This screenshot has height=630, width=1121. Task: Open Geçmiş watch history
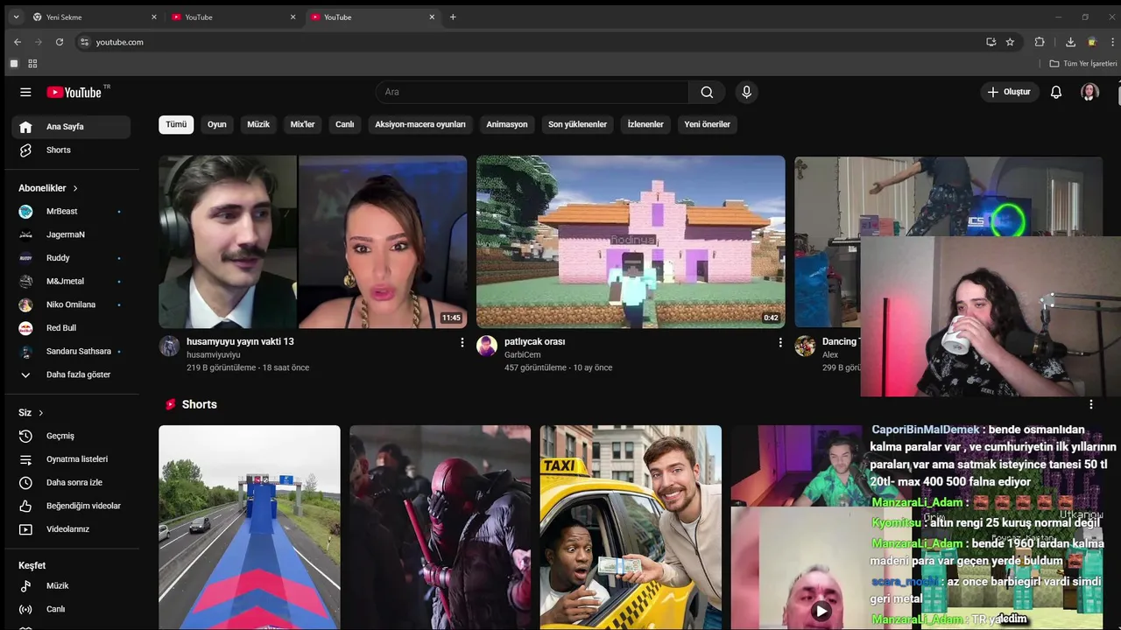pyautogui.click(x=71, y=436)
